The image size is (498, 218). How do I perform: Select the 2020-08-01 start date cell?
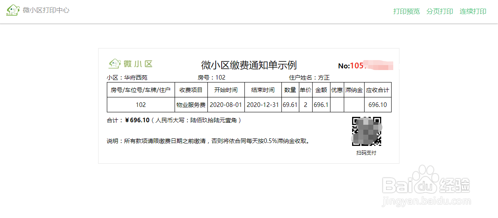(226, 104)
